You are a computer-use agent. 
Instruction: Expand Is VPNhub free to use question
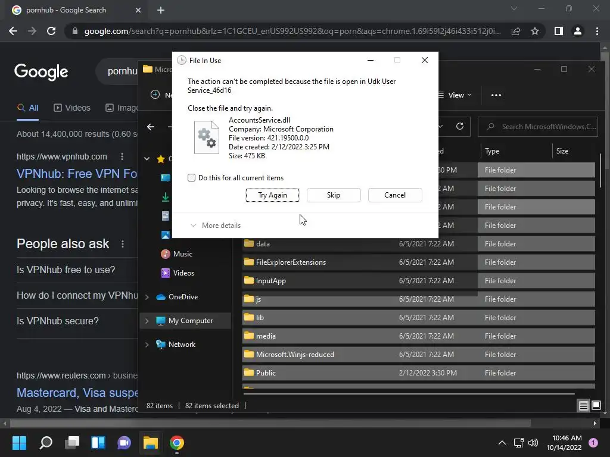tap(77, 270)
